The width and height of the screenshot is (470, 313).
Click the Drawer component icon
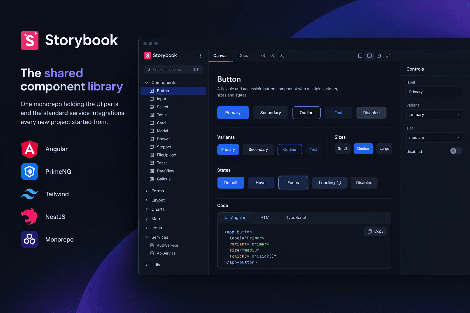click(152, 139)
